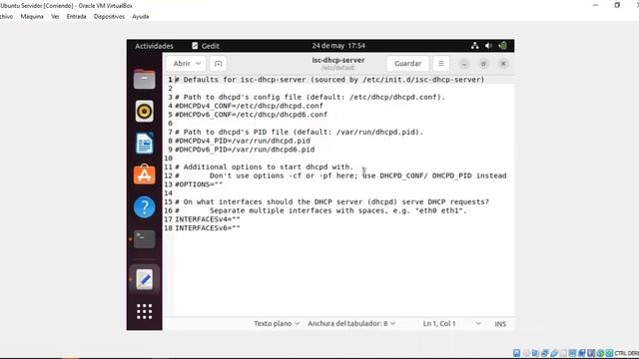Click the VirtualBox USB status icon
Image resolution: width=639 pixels, height=359 pixels.
554,353
